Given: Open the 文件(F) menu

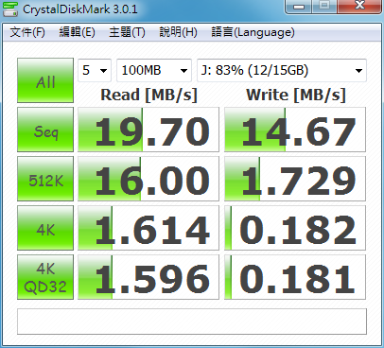Looking at the screenshot, I should (x=27, y=32).
